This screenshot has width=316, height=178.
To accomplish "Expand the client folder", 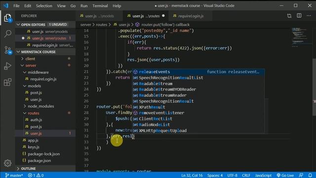I will [45, 59].
